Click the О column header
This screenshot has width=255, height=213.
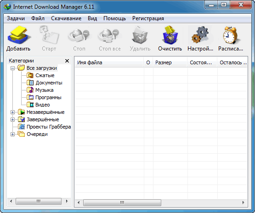coord(148,62)
